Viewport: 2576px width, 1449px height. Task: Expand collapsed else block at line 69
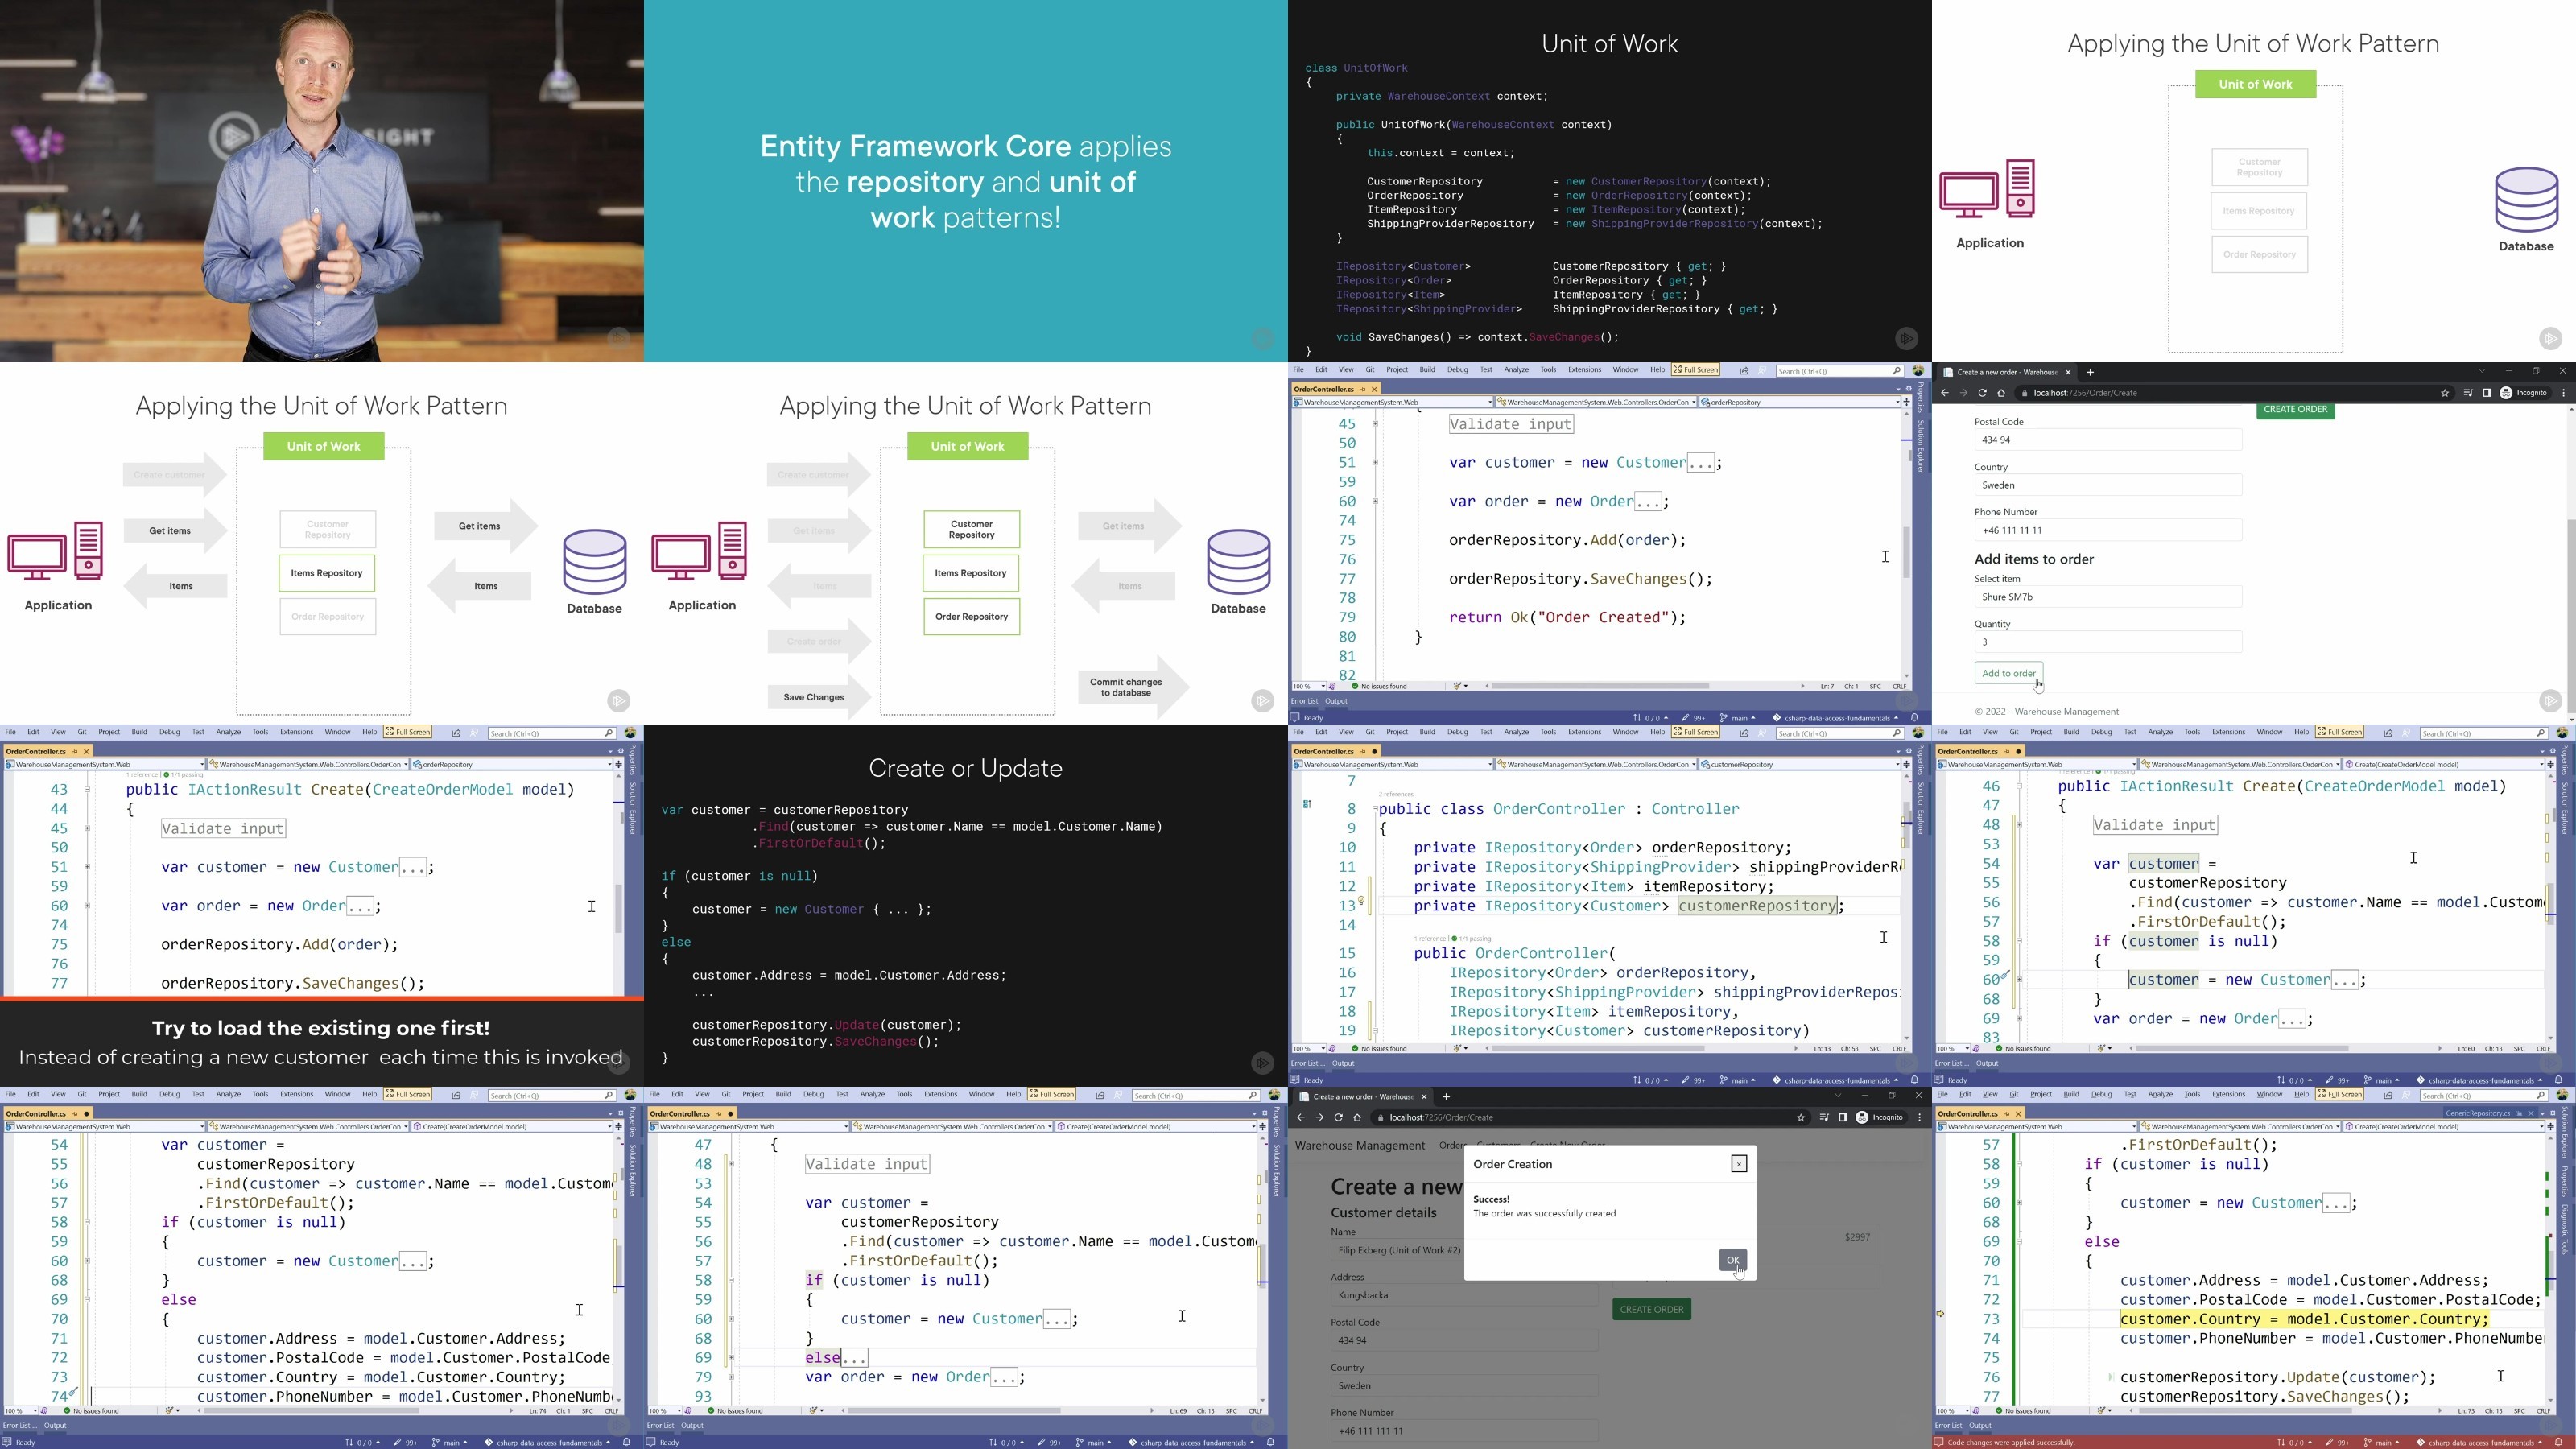[x=731, y=1357]
